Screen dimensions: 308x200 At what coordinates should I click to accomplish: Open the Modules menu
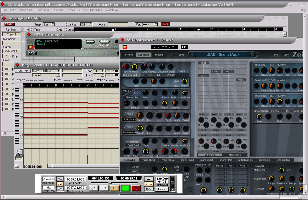click(96, 10)
